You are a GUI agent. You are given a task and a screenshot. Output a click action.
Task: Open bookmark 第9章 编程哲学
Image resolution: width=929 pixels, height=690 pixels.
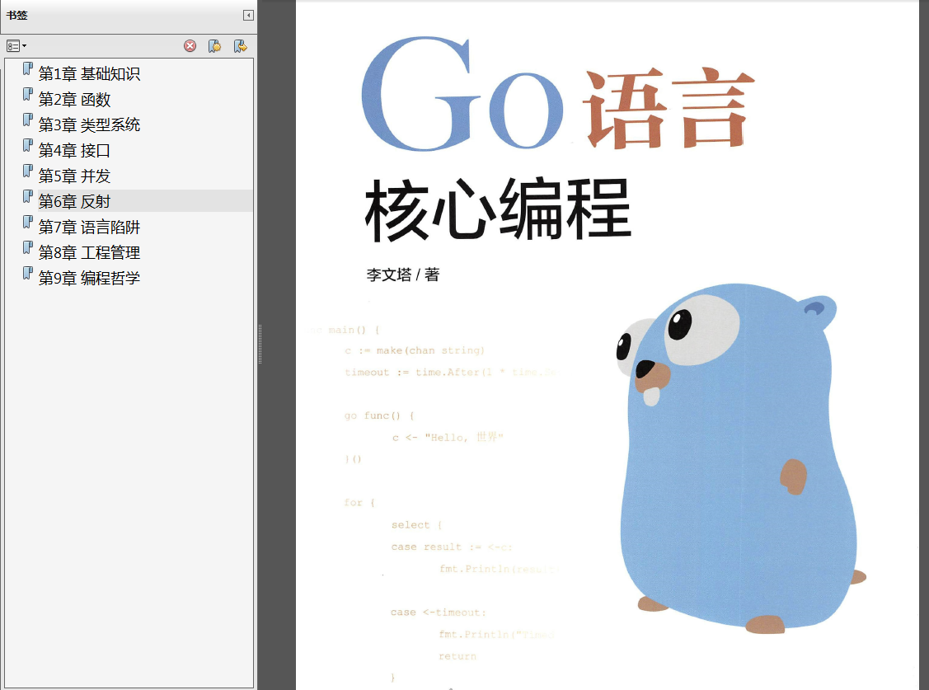90,278
